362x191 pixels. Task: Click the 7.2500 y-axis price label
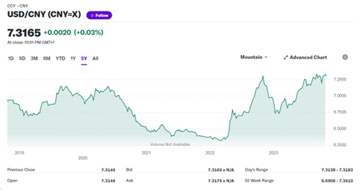pyautogui.click(x=340, y=79)
